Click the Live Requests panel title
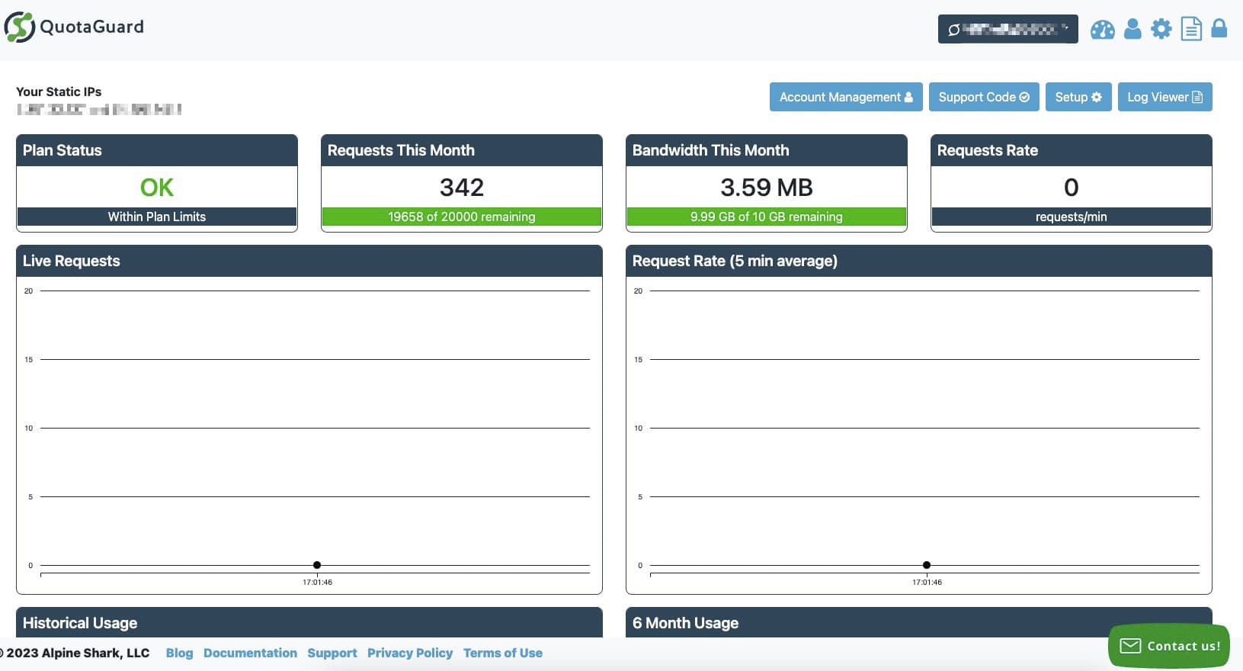Viewport: 1243px width, 671px height. (72, 261)
